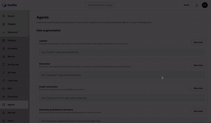Open the RAG lab sidebar item
211x123 pixels.
[11, 113]
